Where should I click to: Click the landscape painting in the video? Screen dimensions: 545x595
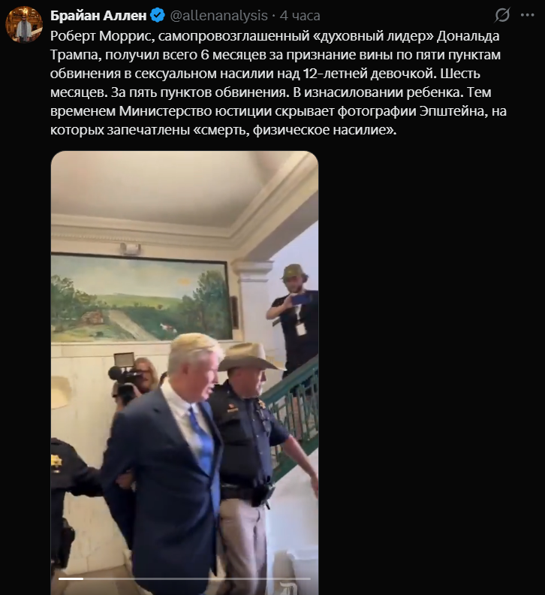141,298
